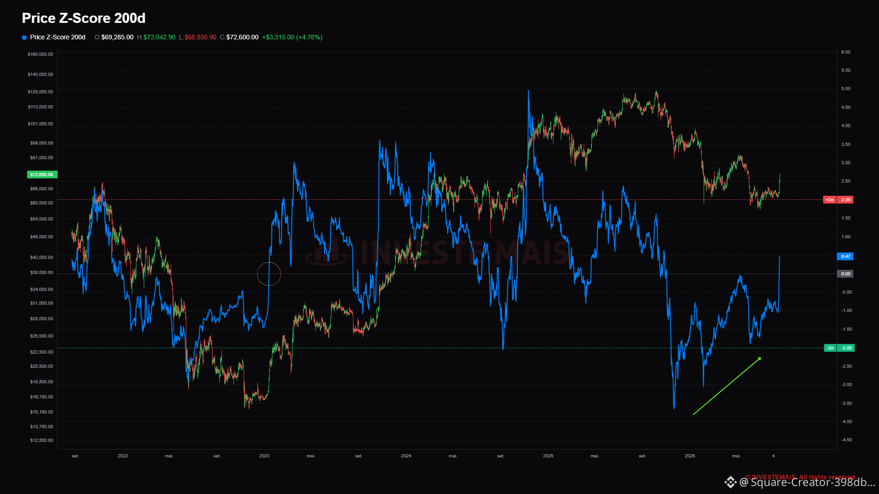Viewport: 879px width, 494px height.
Task: Click the 6.00 z-score axis label
Action: pyautogui.click(x=846, y=52)
